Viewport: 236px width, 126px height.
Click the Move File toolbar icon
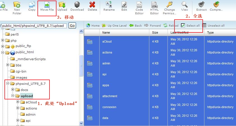point(47,4)
